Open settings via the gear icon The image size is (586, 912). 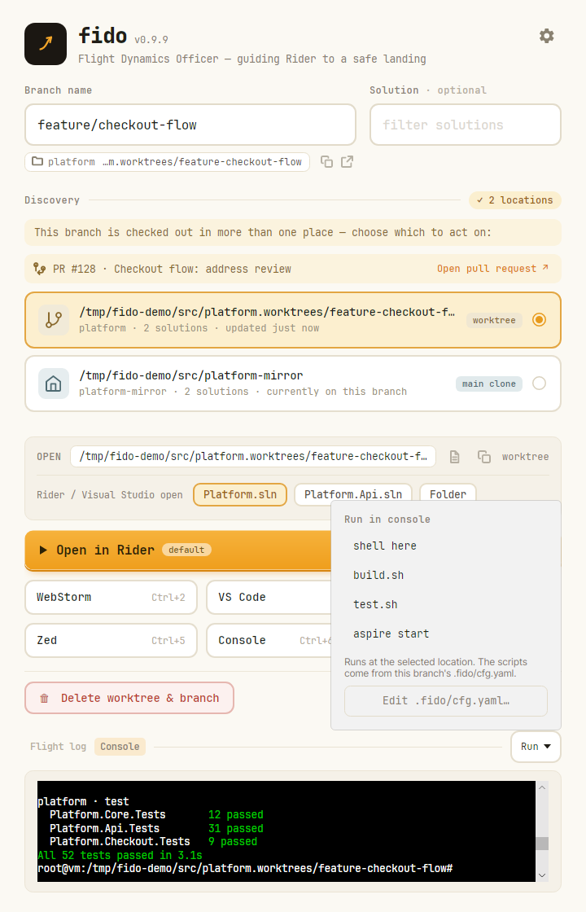546,36
